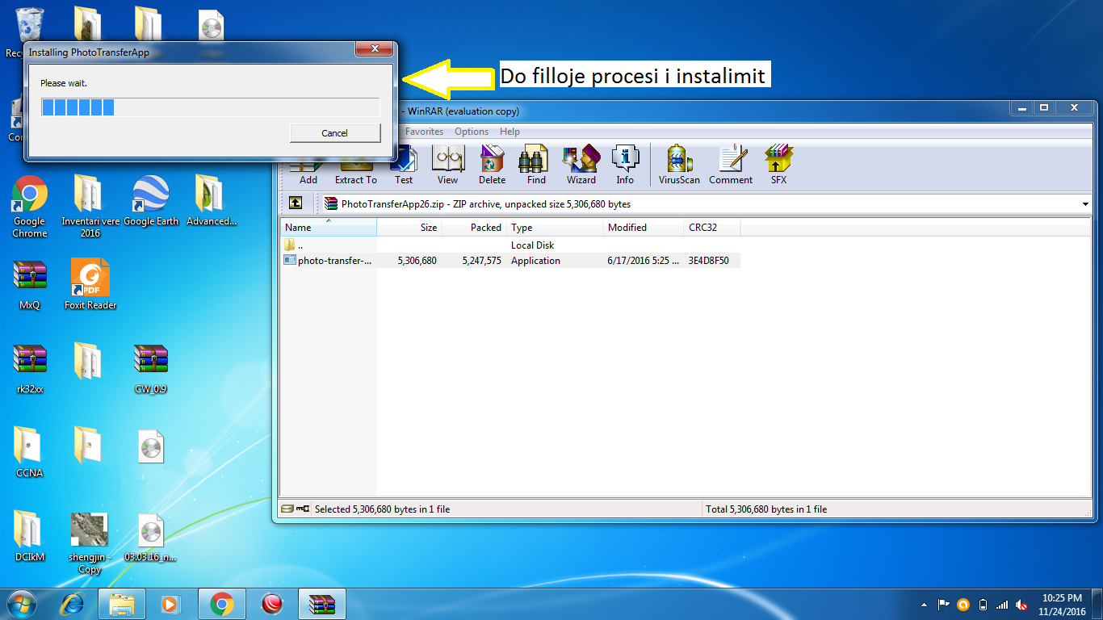
Task: Click the SFX toolbar icon
Action: point(778,165)
